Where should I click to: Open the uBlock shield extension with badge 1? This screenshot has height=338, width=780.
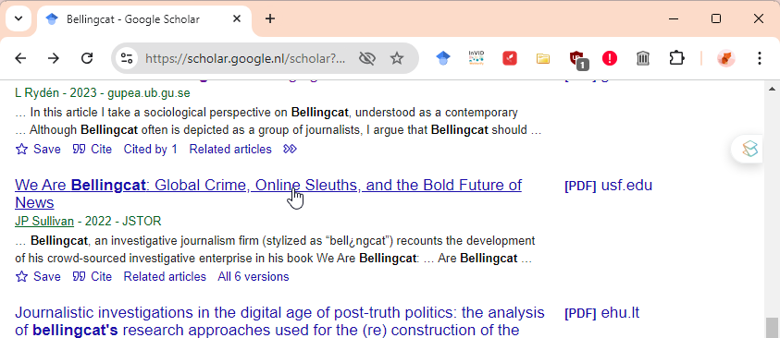pos(578,59)
